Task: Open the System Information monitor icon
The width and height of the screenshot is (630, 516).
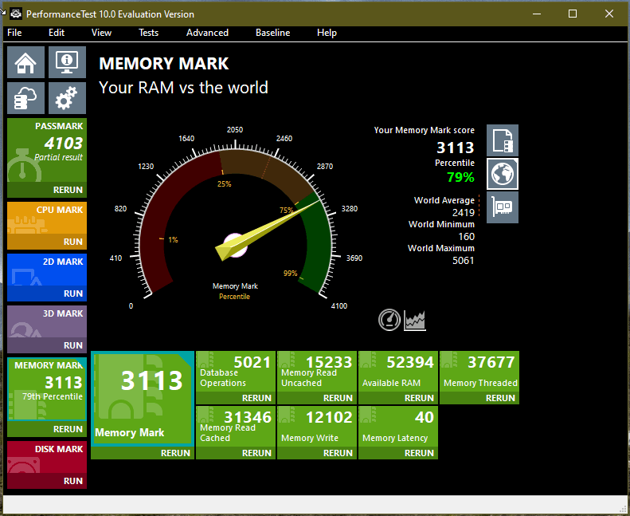Action: (68, 61)
